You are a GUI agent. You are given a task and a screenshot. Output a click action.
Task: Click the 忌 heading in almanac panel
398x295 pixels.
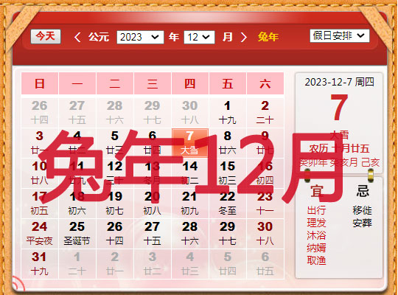pyautogui.click(x=363, y=191)
